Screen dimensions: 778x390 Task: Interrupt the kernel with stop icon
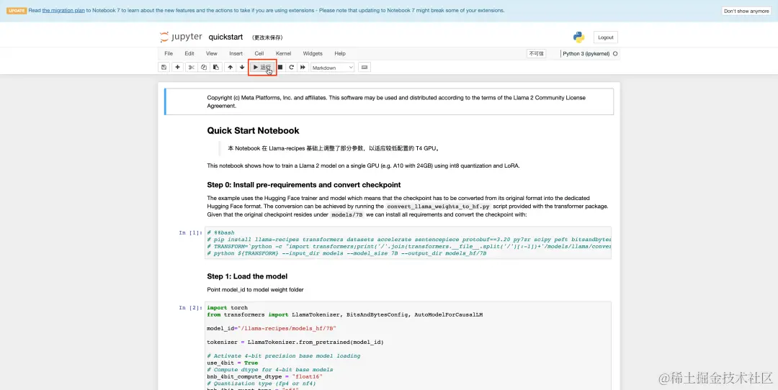pos(280,68)
